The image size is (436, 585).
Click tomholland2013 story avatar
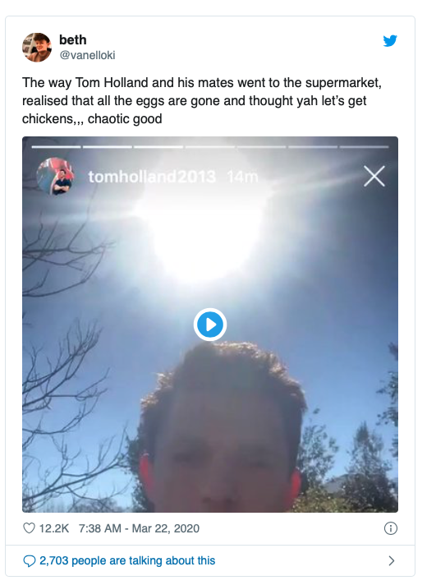55,176
